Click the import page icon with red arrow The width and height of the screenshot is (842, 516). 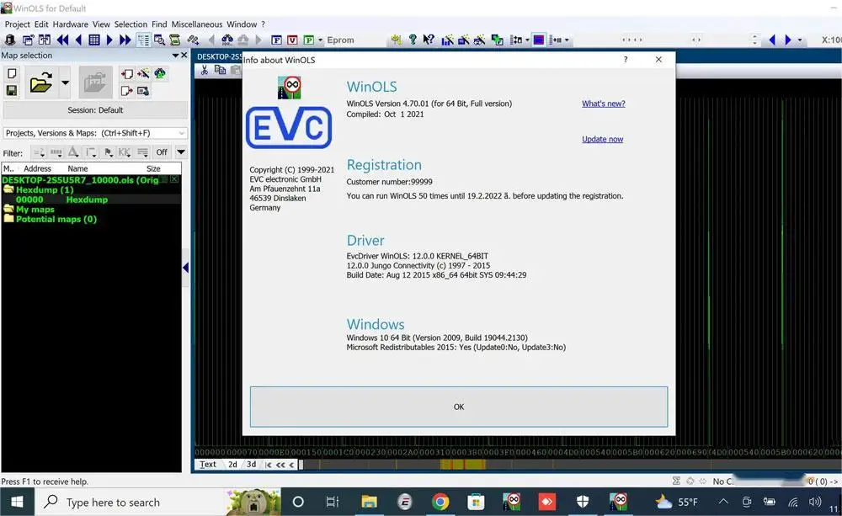(127, 73)
